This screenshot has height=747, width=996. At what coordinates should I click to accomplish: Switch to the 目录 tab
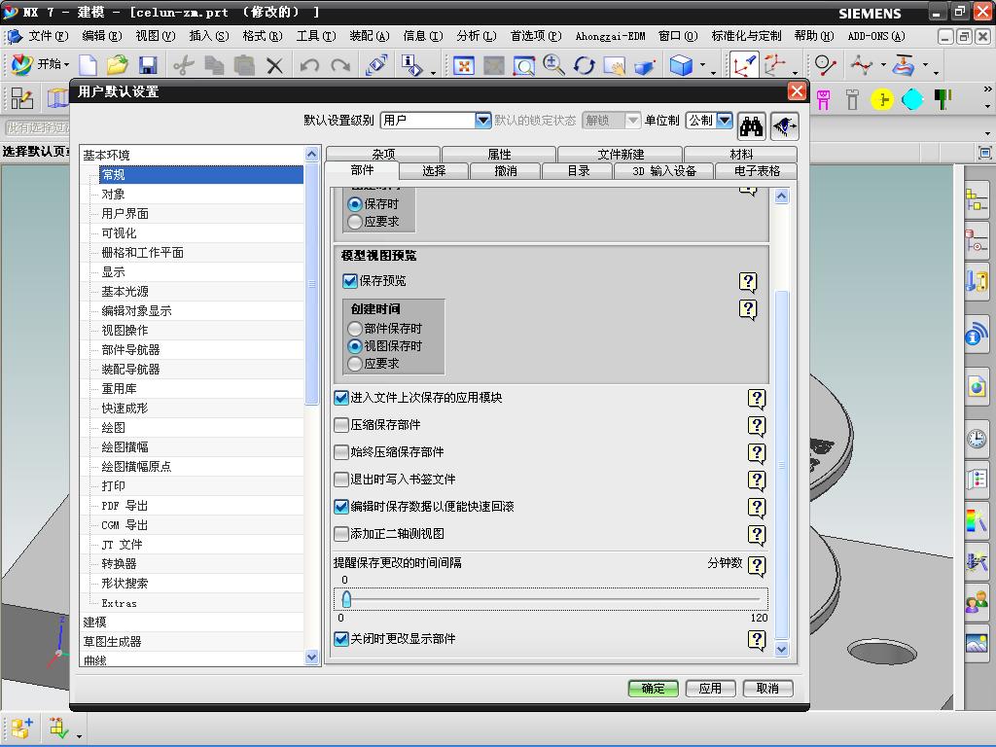point(578,171)
